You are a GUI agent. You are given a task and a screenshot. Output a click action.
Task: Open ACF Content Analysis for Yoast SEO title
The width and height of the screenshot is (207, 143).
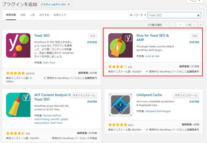(x=52, y=97)
